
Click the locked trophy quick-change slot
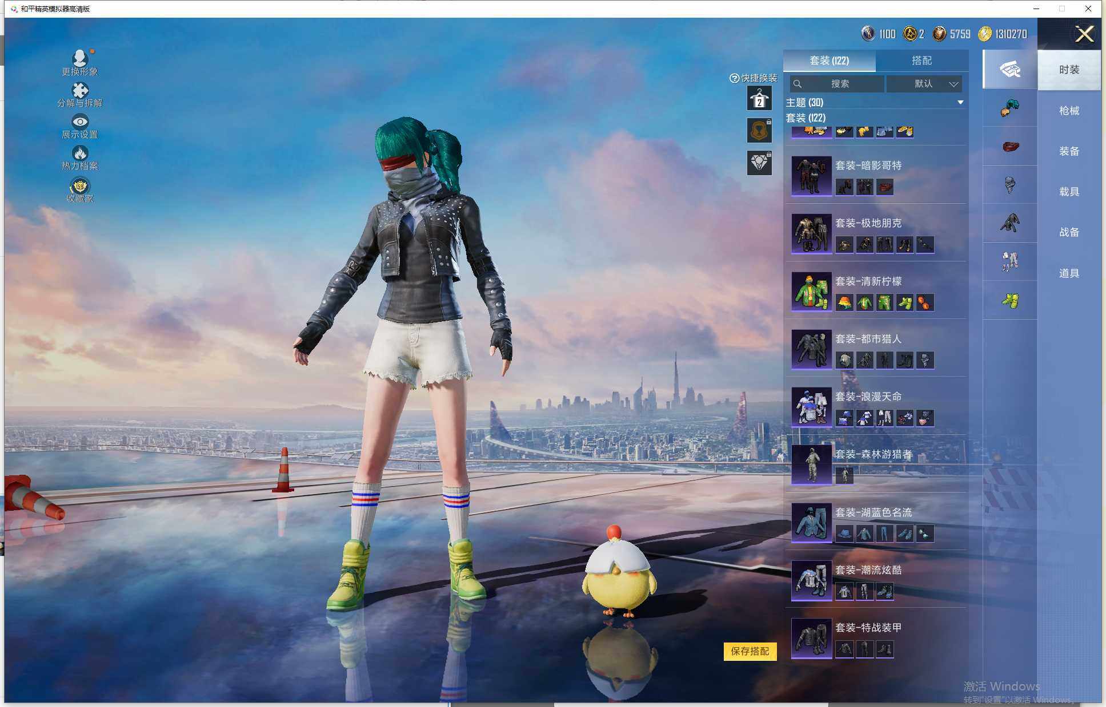pos(759,131)
